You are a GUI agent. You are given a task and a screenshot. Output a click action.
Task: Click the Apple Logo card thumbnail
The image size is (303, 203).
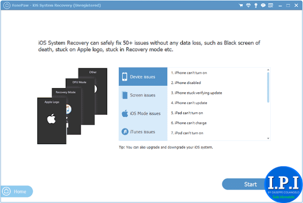pos(52,121)
